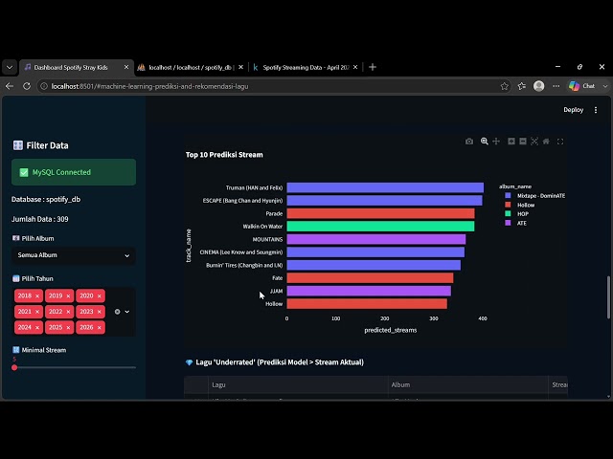This screenshot has width=613, height=459.
Task: Click 'Jumlah Data : 309' text
Action: pos(40,219)
